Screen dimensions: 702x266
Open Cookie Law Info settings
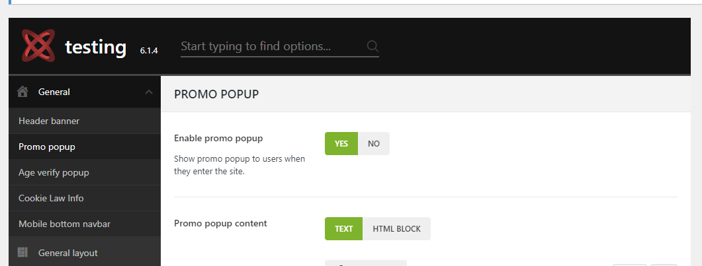coord(51,199)
